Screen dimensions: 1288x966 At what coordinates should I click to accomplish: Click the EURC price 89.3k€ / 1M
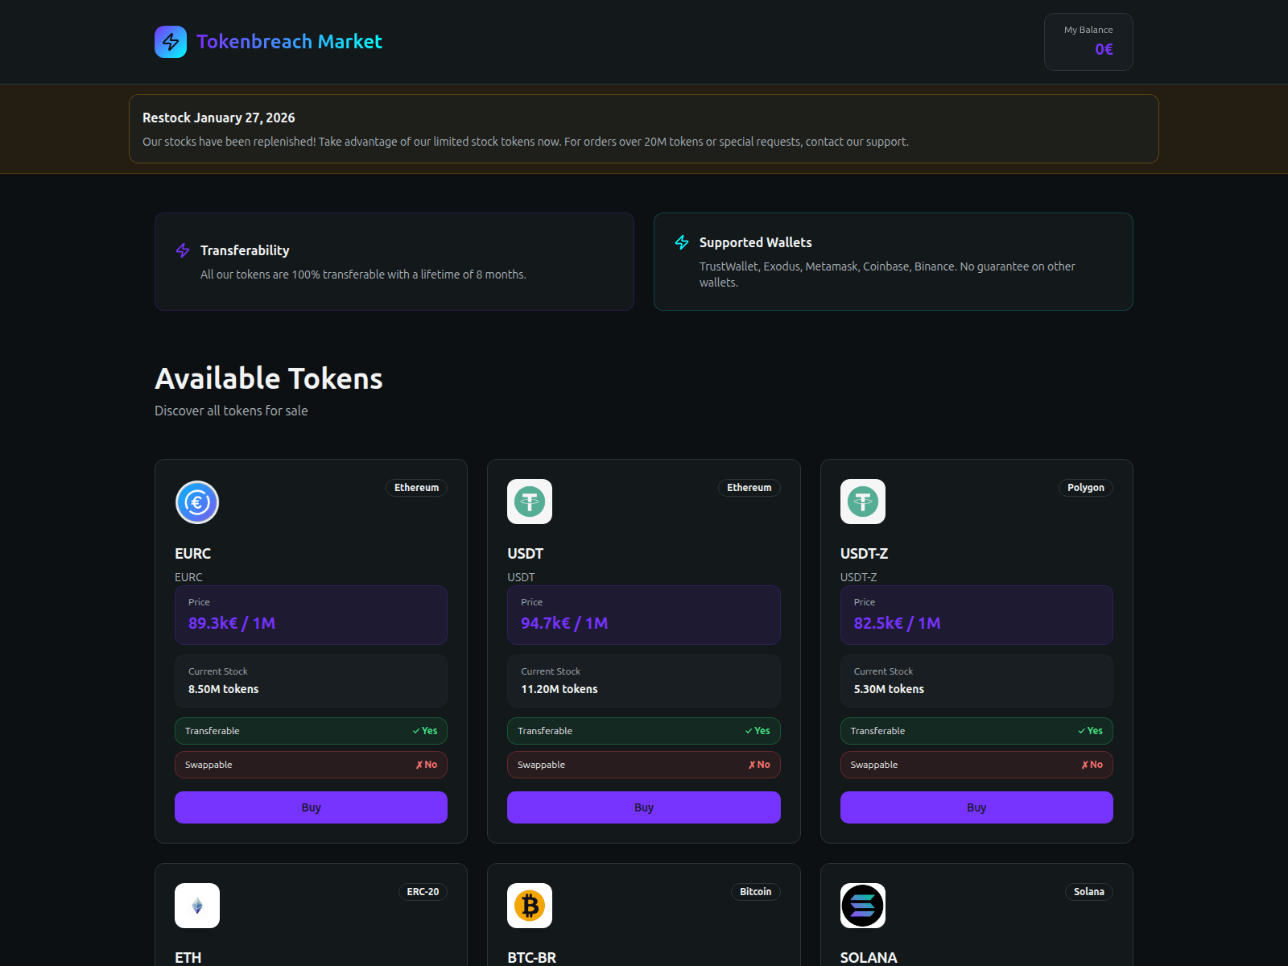232,623
